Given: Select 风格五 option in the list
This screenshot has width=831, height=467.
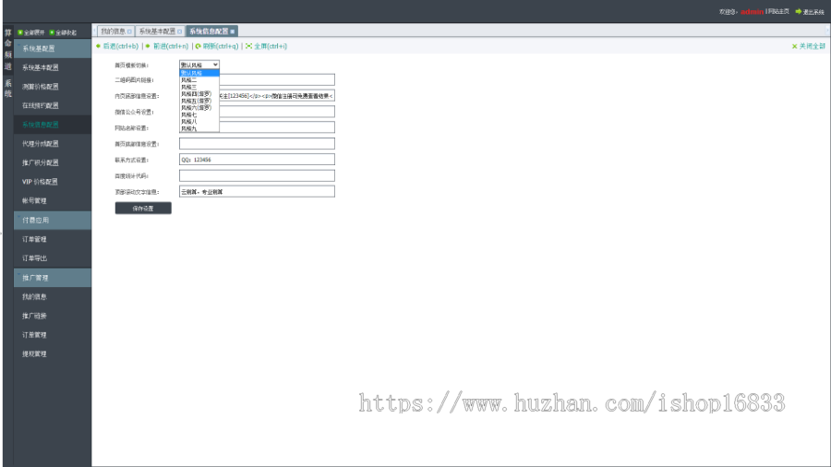Looking at the screenshot, I should (x=199, y=101).
